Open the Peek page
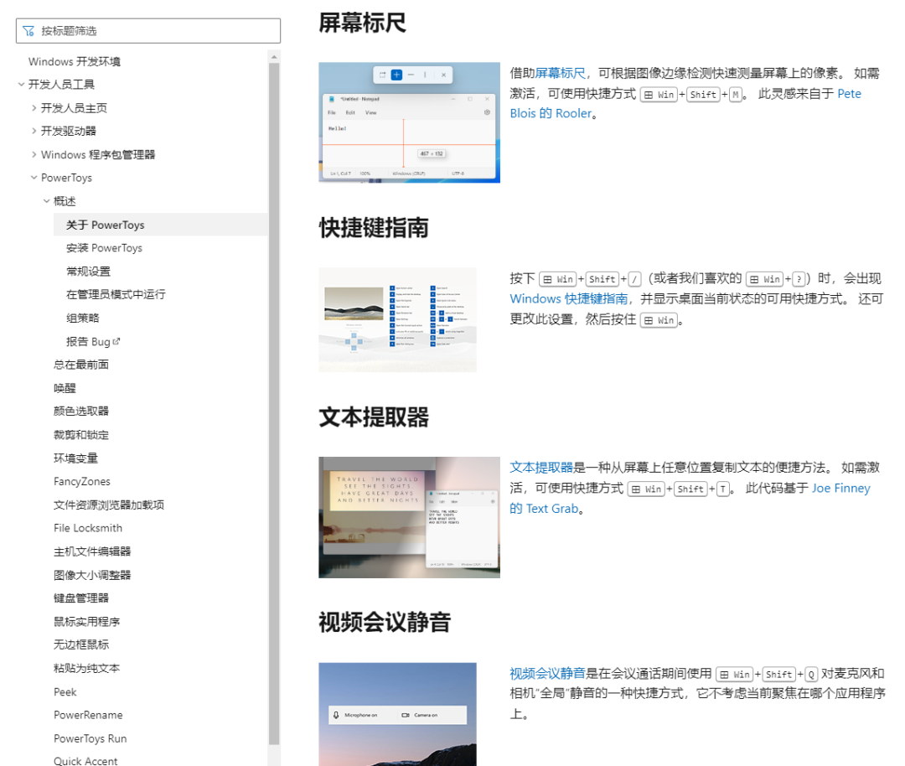This screenshot has height=766, width=905. click(x=65, y=692)
